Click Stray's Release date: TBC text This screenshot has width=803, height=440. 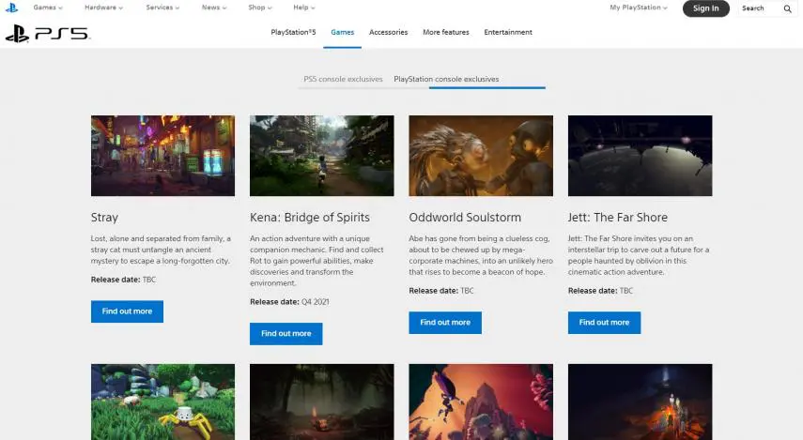(x=123, y=280)
